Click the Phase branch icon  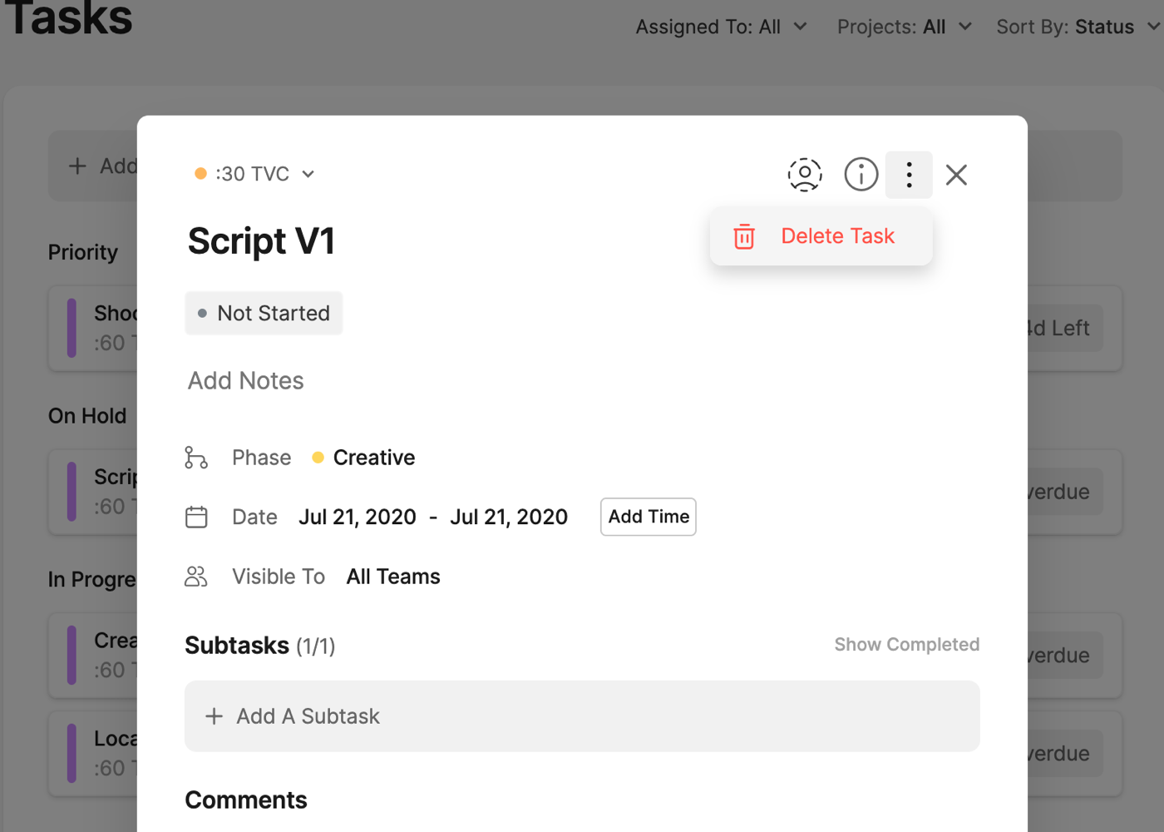click(x=196, y=458)
